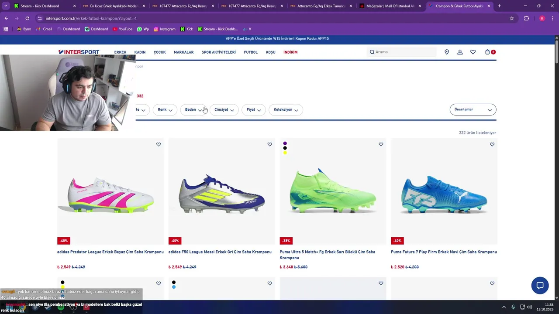The height and width of the screenshot is (314, 559).
Task: Go back in browser
Action: 6,18
